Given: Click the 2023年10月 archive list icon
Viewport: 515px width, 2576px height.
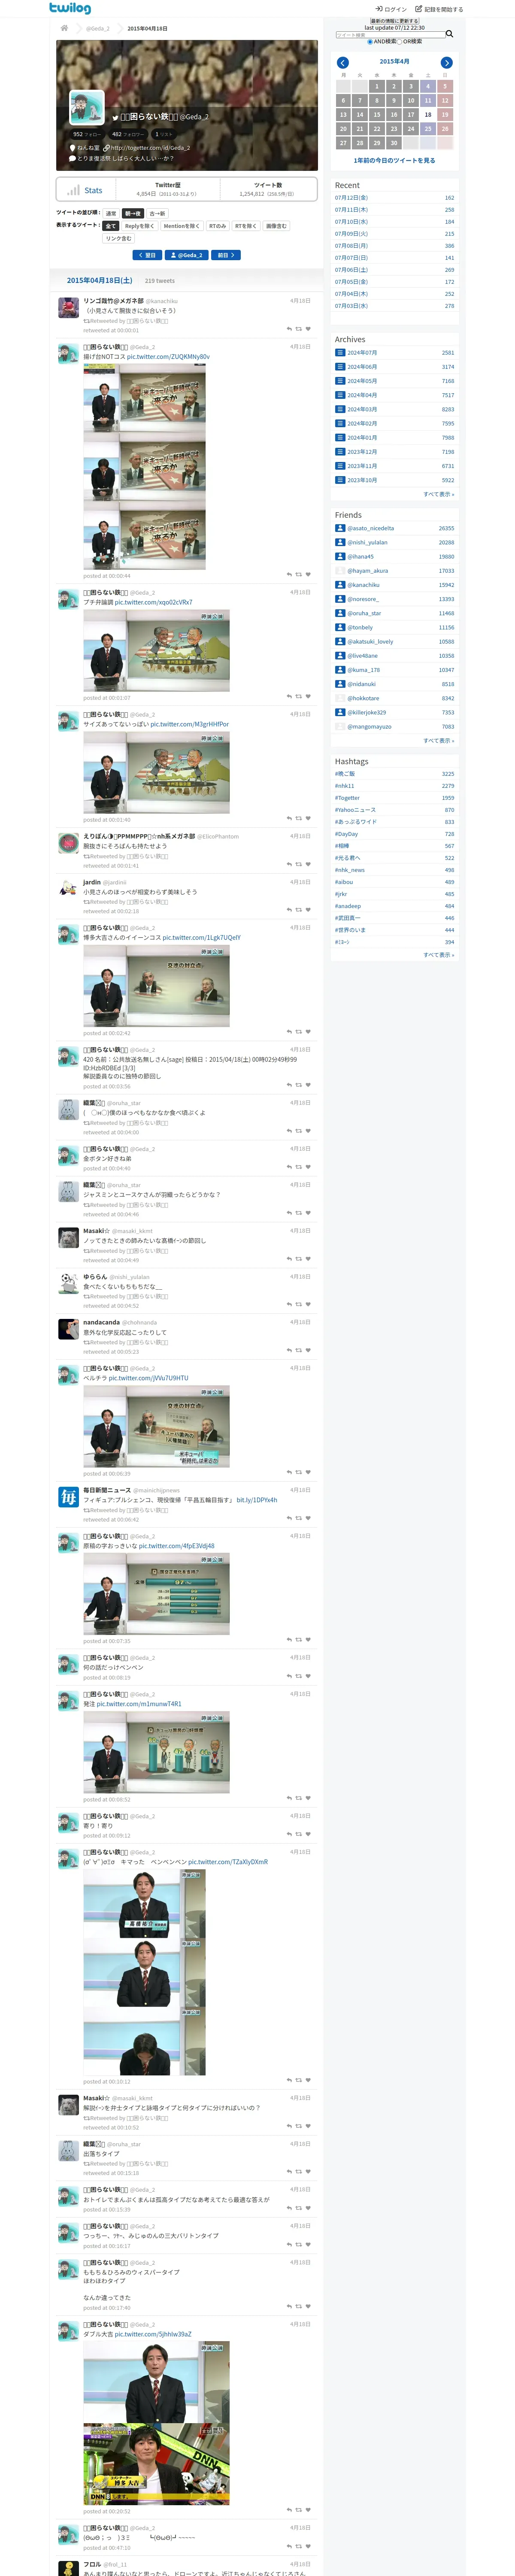Looking at the screenshot, I should click(x=340, y=480).
